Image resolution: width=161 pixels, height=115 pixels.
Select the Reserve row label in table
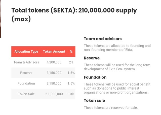pyautogui.click(x=26, y=73)
